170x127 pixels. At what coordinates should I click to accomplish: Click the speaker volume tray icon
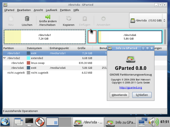(x=154, y=122)
